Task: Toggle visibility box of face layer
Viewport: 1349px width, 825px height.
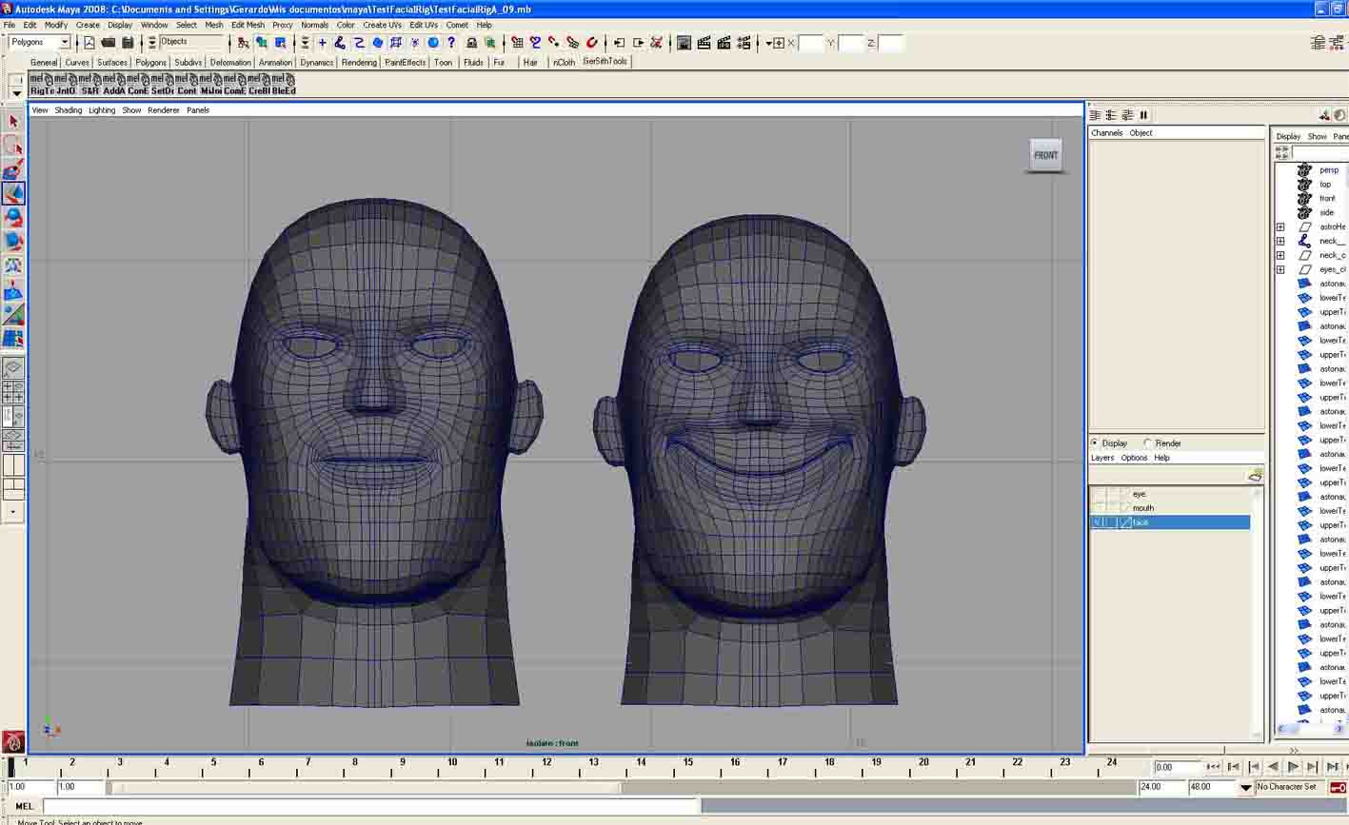Action: pyautogui.click(x=1098, y=522)
